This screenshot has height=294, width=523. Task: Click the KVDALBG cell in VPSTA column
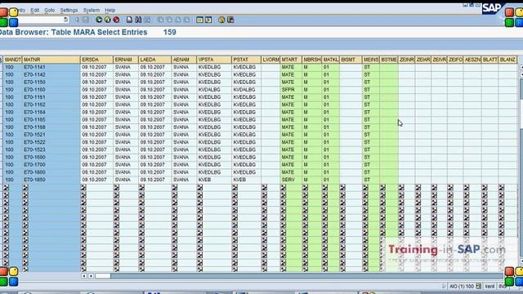point(214,90)
